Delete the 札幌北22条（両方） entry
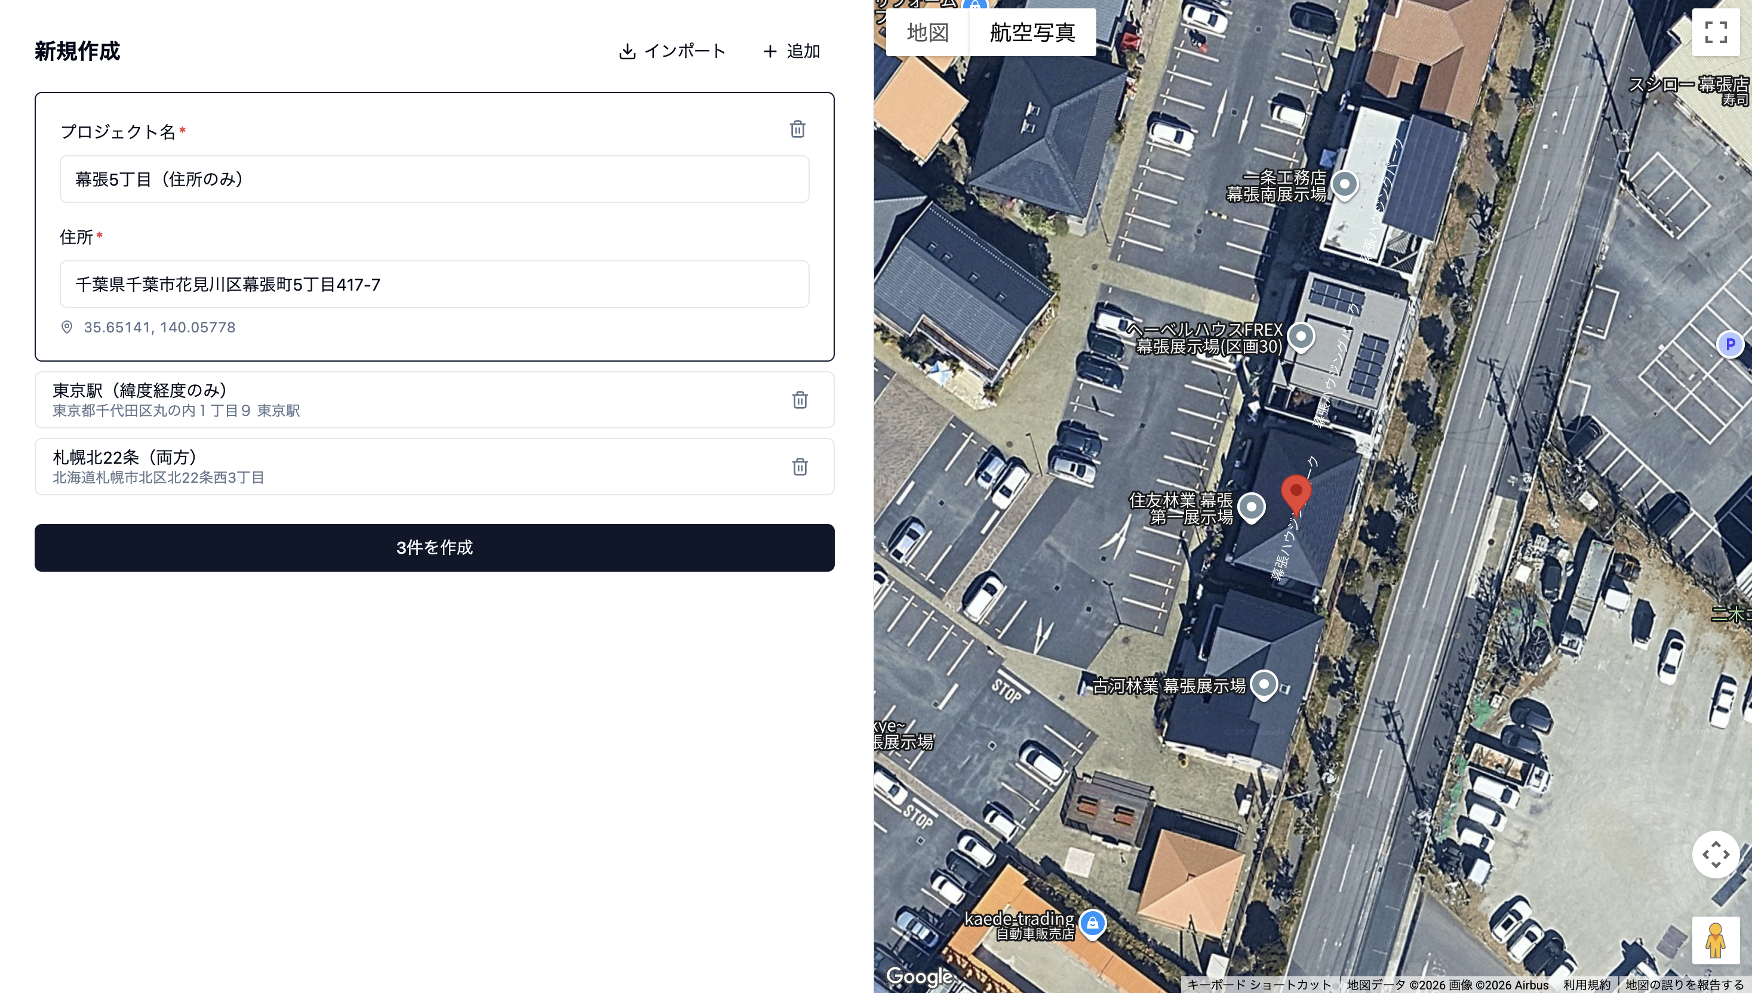Screen dimensions: 1752x993 click(800, 467)
